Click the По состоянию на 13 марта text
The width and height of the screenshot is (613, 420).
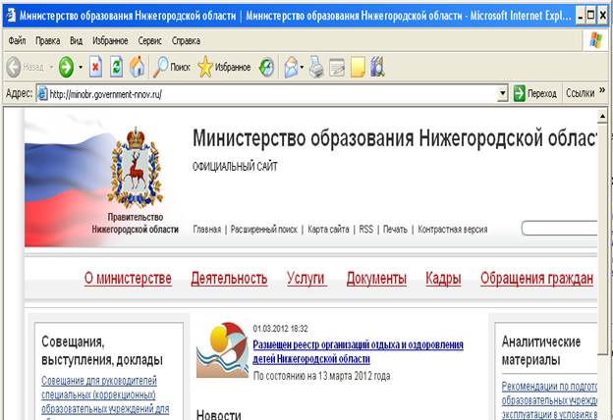pos(322,376)
